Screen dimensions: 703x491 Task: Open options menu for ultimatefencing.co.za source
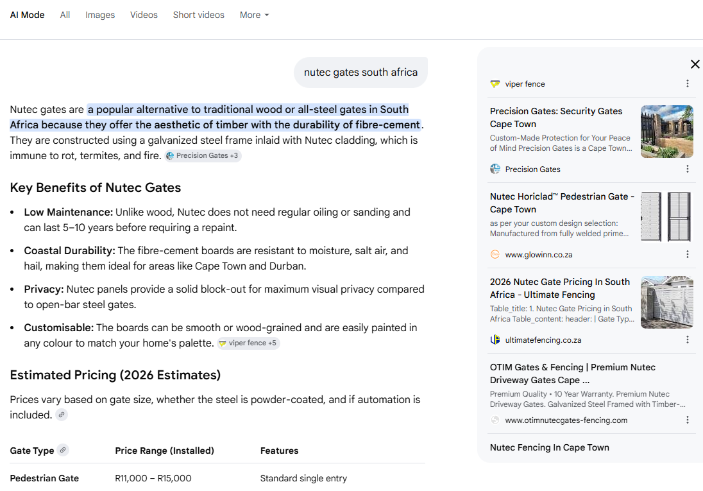(688, 340)
